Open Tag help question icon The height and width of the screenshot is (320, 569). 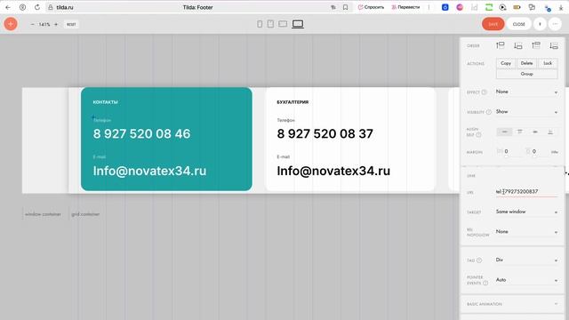click(479, 260)
